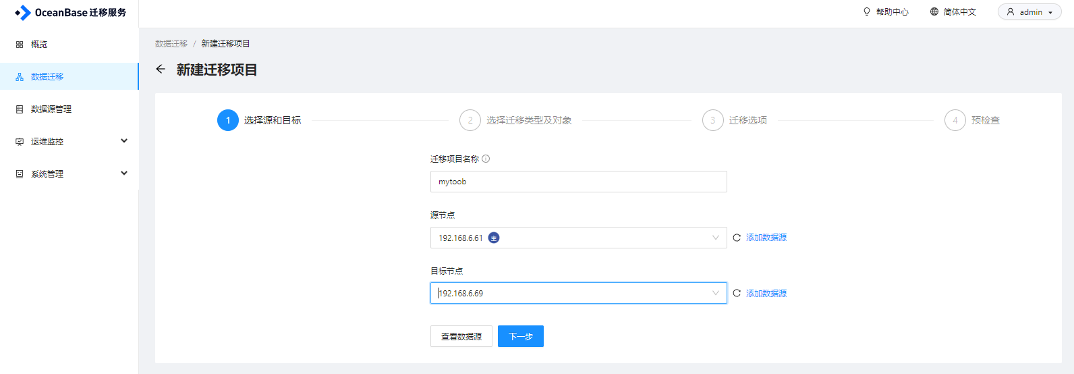The height and width of the screenshot is (374, 1074).
Task: Click the info icon next to 迁移项目名称
Action: click(x=486, y=159)
